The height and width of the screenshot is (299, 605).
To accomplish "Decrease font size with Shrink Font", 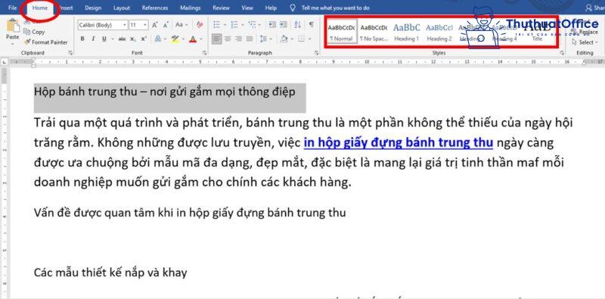I will point(166,25).
